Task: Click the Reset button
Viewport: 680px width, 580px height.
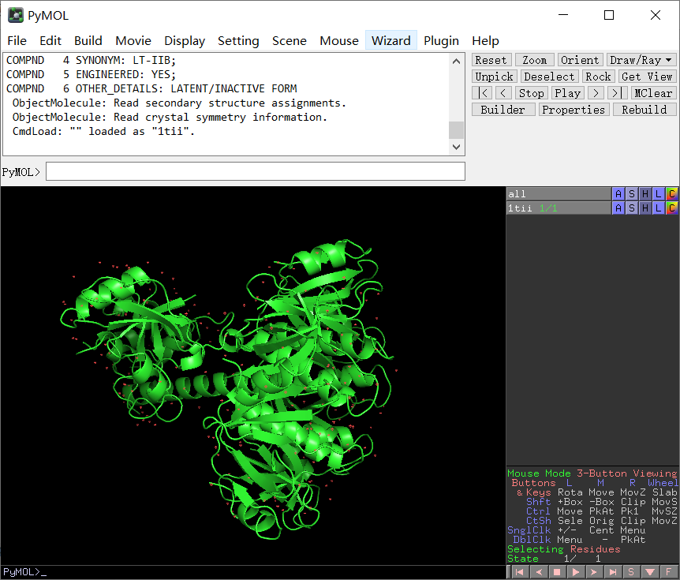Action: 491,60
